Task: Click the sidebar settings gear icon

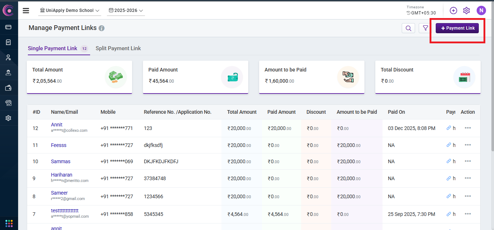Action: tap(9, 118)
